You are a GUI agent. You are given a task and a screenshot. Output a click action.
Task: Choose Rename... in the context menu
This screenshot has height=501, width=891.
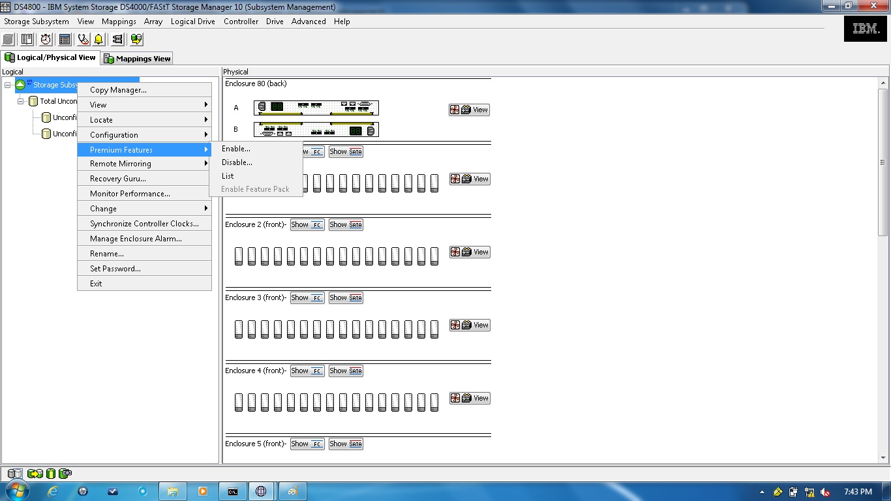[x=144, y=253]
